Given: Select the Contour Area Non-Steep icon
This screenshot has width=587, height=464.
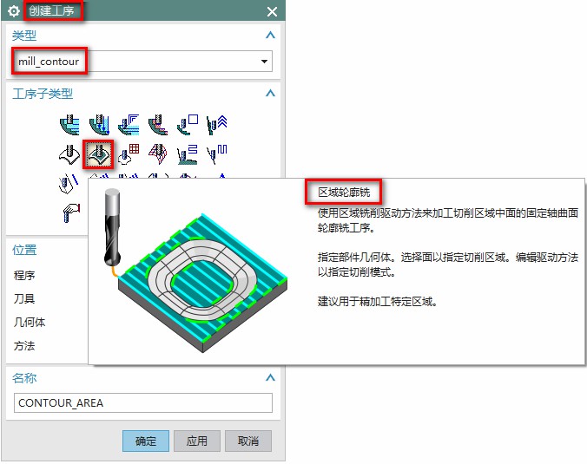Looking at the screenshot, I should coord(188,154).
